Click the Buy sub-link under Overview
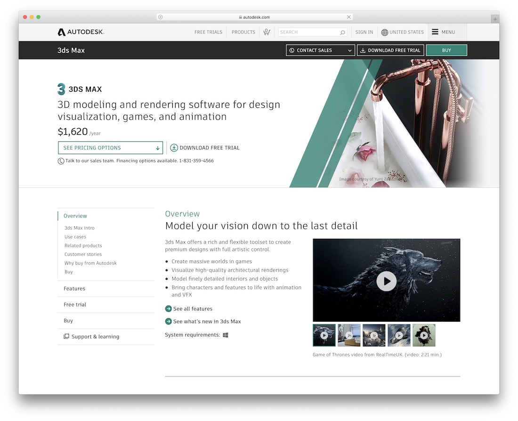 [x=68, y=272]
